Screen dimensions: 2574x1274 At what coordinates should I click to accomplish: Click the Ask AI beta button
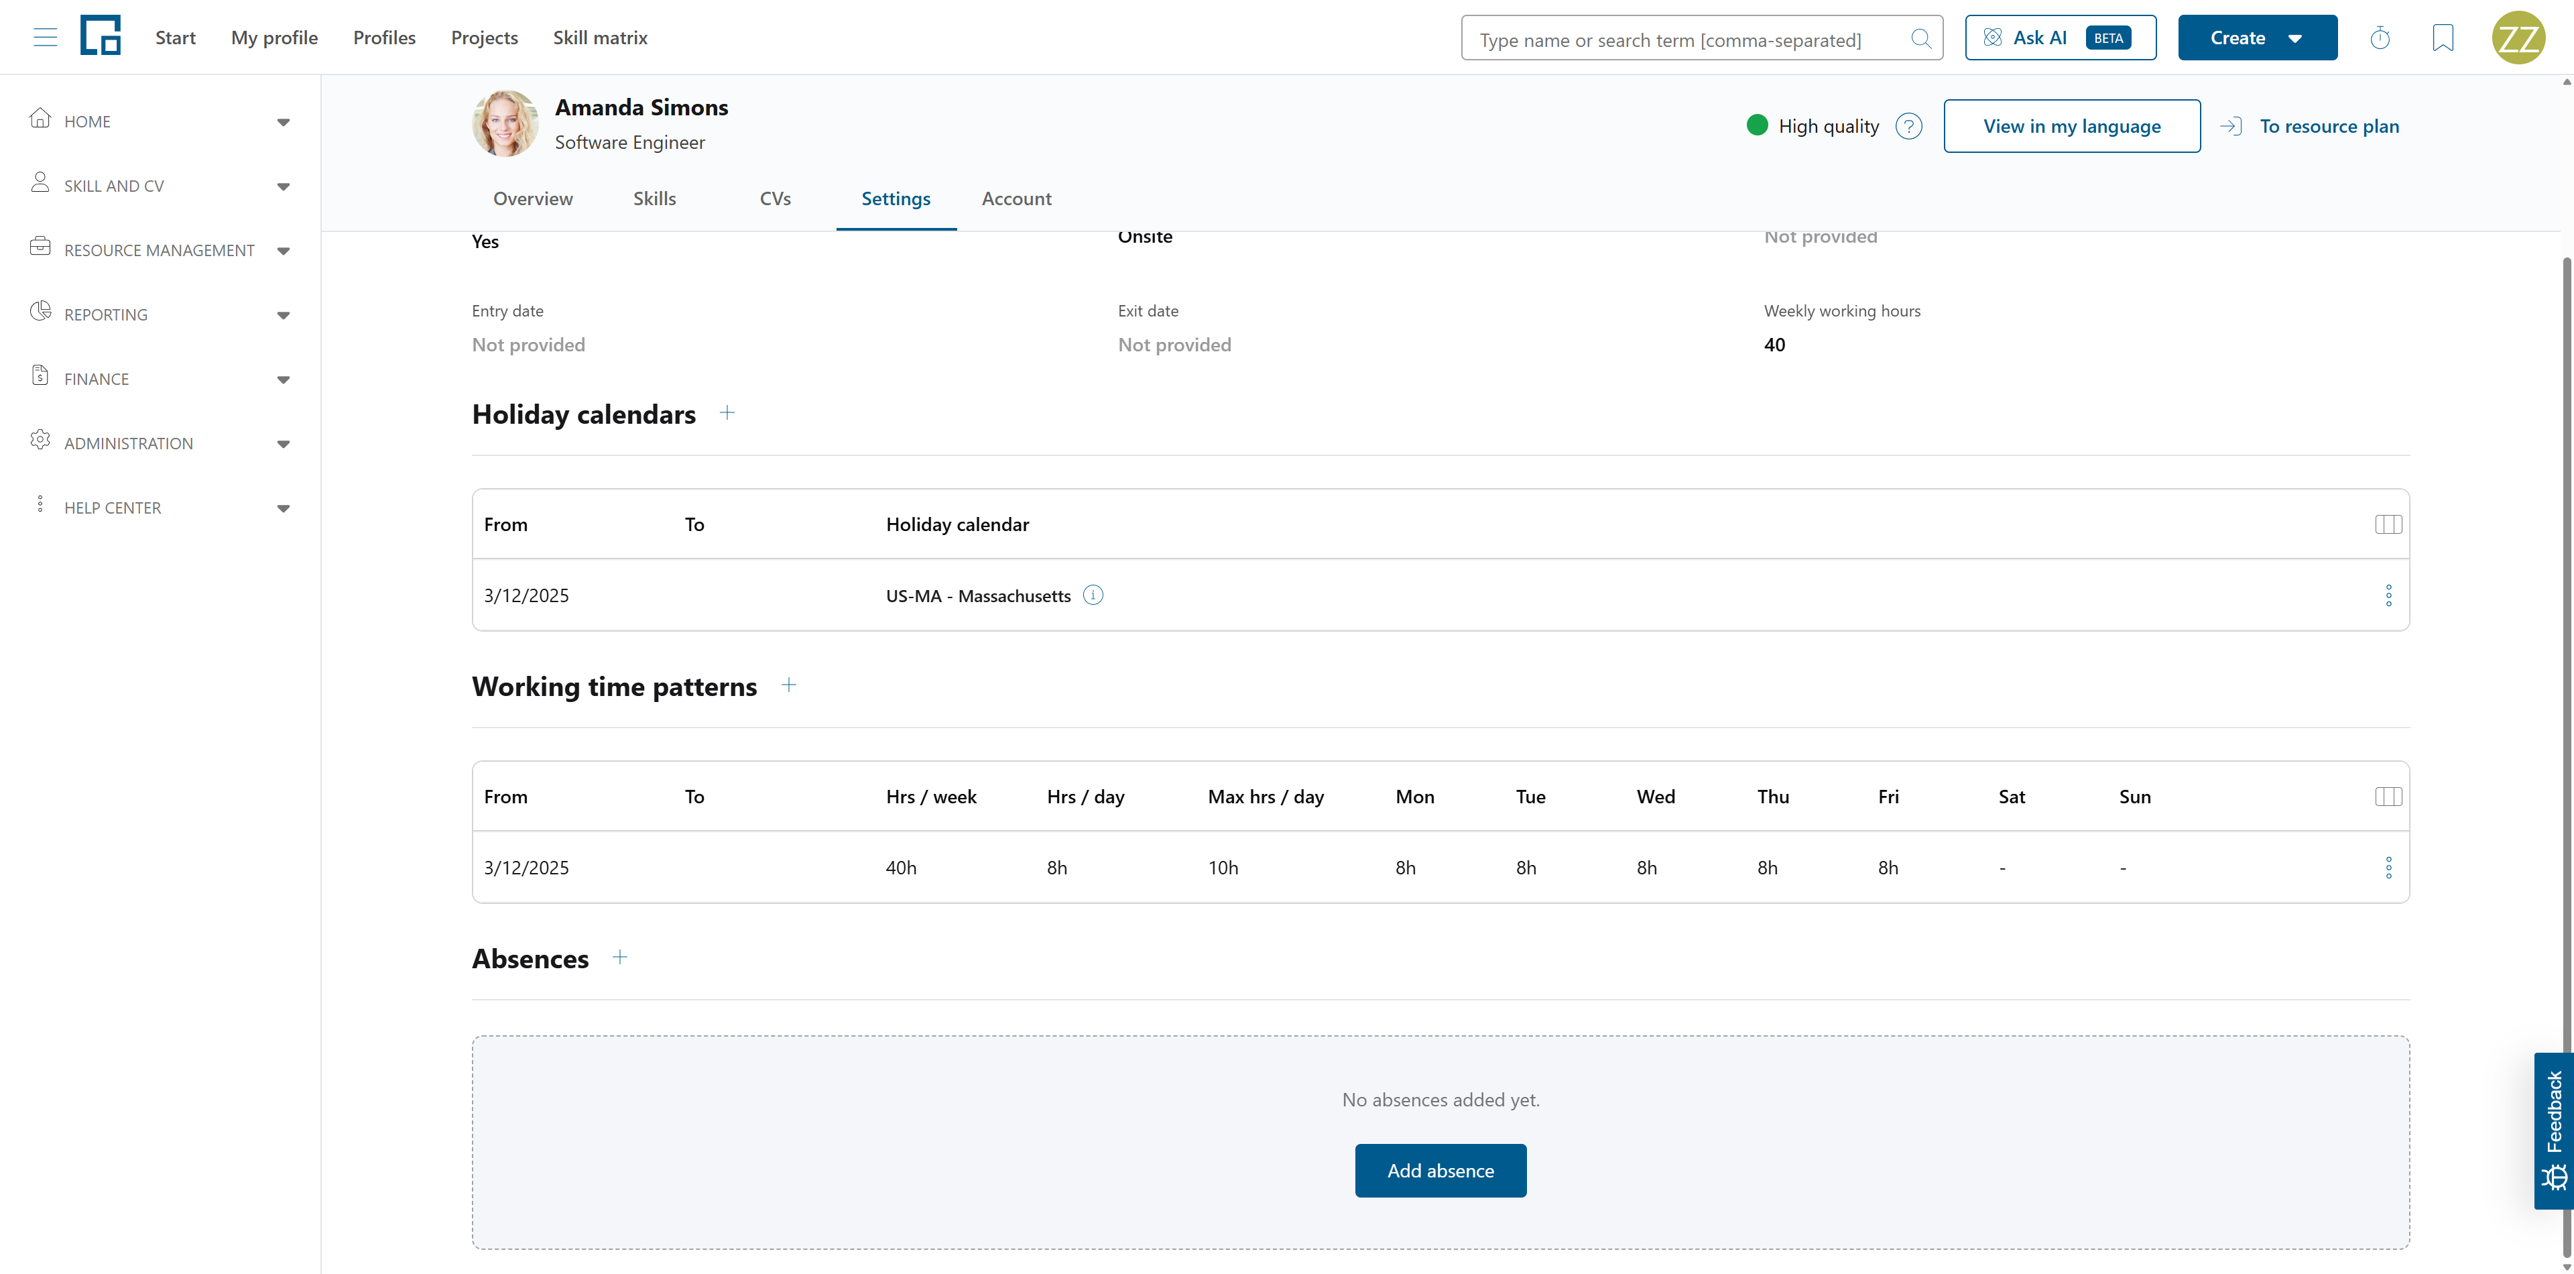tap(2061, 38)
